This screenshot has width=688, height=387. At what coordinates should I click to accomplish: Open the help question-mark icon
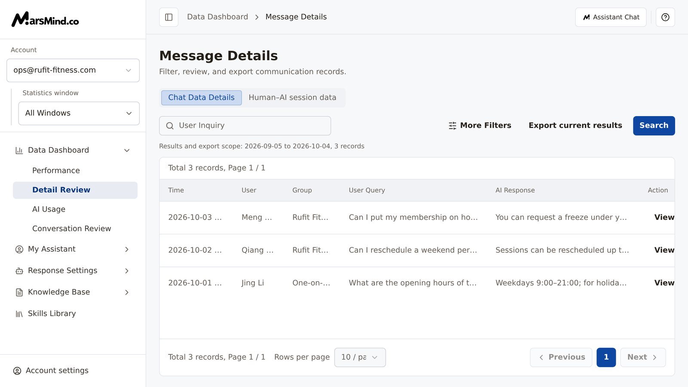(665, 17)
